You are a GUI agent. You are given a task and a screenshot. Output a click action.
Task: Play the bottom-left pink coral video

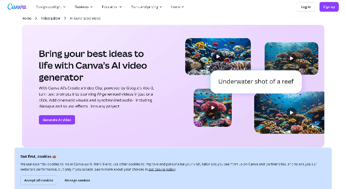click(x=212, y=108)
